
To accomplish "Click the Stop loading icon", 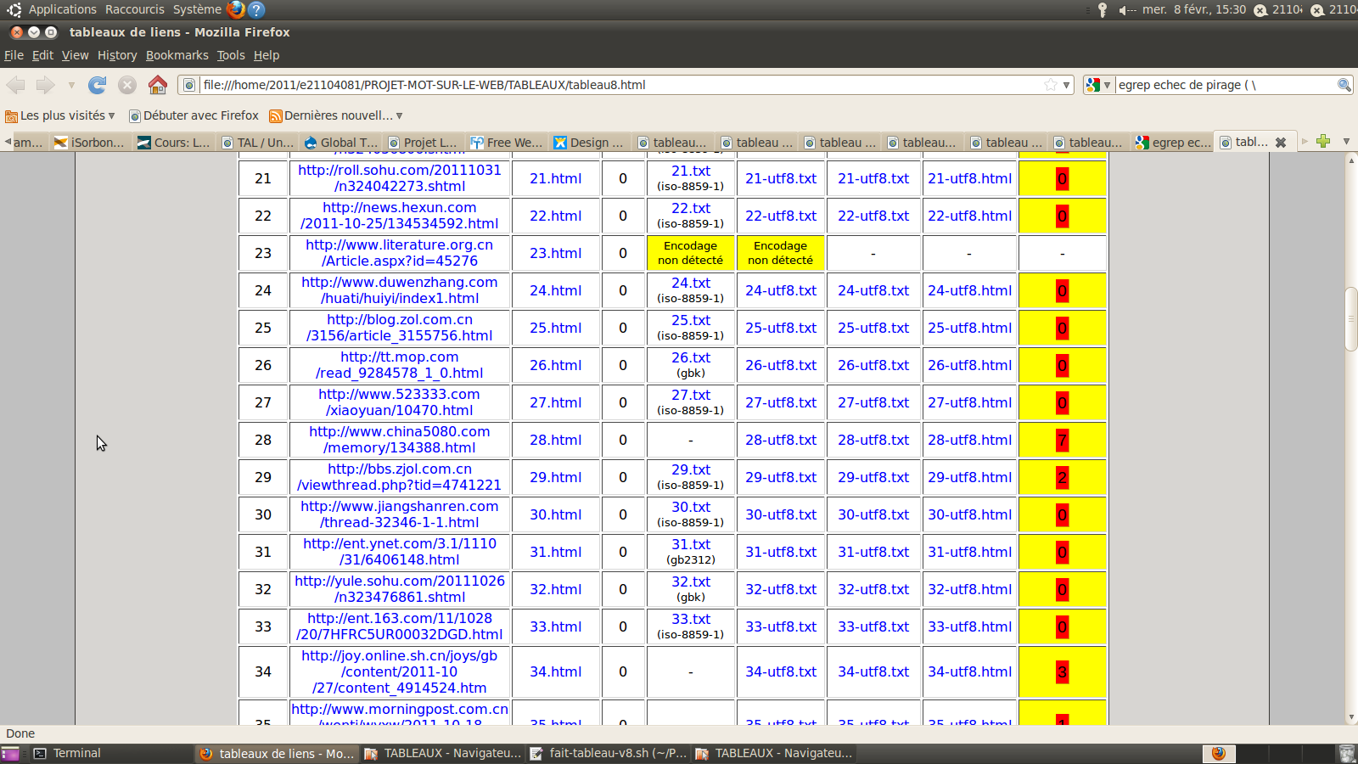I will pyautogui.click(x=127, y=85).
